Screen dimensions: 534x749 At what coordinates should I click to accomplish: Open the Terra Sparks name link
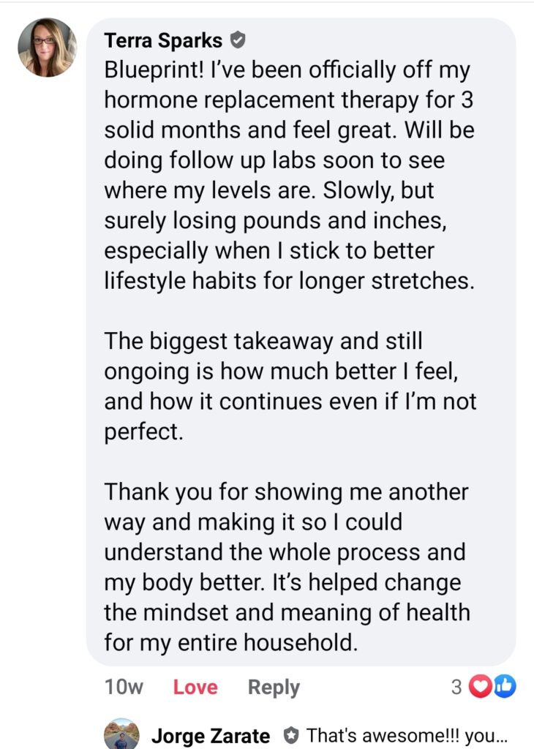(163, 39)
